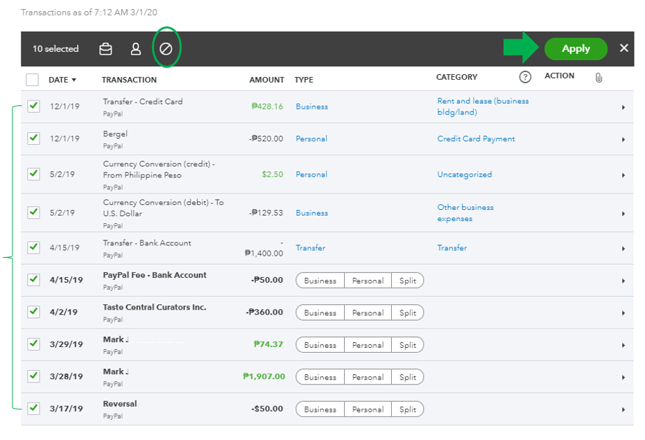
Task: Uncheck the Bergel transaction checkbox
Action: pyautogui.click(x=33, y=139)
